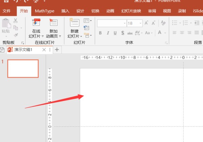Open the 插入 (Insert) ribbon tab
Image resolution: width=203 pixels, height=142 pixels.
[65, 11]
